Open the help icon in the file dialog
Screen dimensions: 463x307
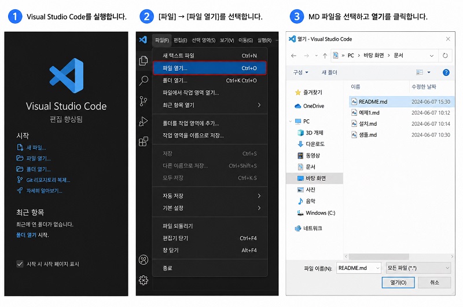point(446,72)
